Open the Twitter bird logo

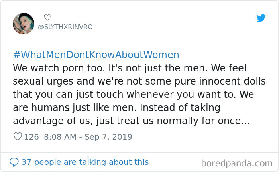click(261, 18)
